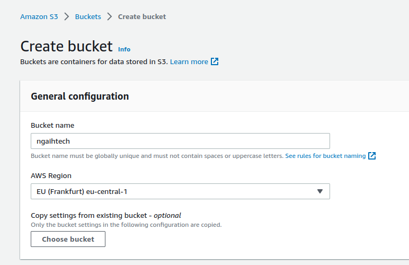Click the AWS Region field label
This screenshot has width=409, height=265.
[x=51, y=176]
